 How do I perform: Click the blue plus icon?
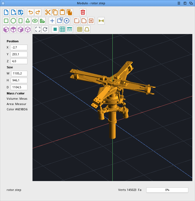tap(52, 21)
